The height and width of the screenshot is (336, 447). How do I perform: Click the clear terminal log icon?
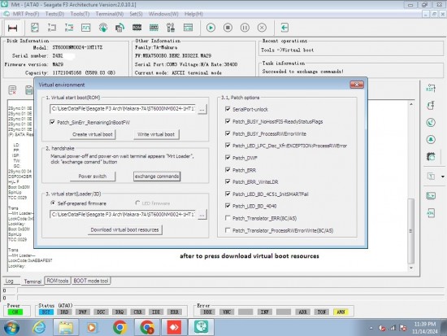(x=12, y=90)
